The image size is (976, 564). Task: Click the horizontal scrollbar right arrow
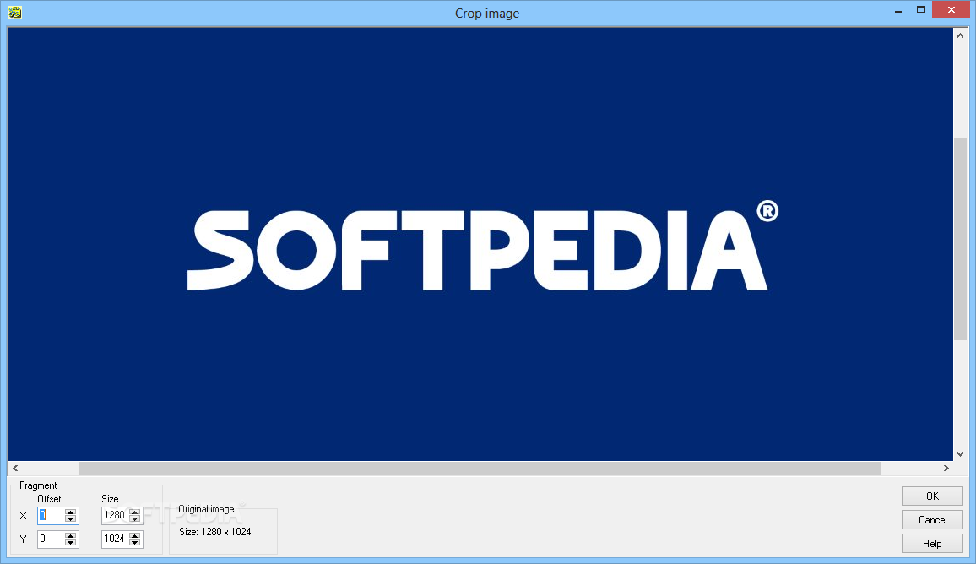coord(946,468)
